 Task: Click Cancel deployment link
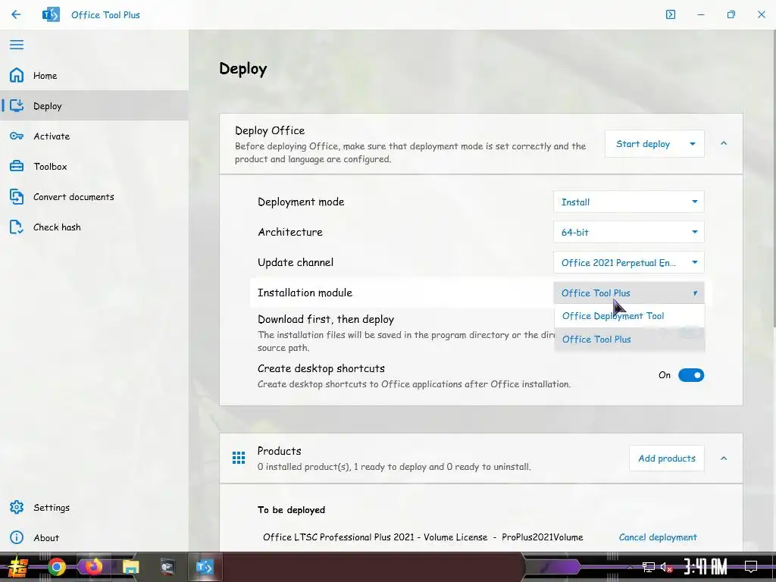[x=658, y=537]
